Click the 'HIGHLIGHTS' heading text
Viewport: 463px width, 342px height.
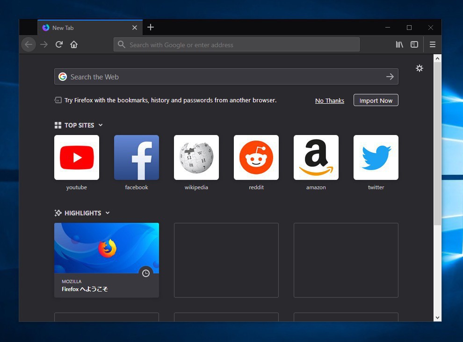[x=83, y=213]
